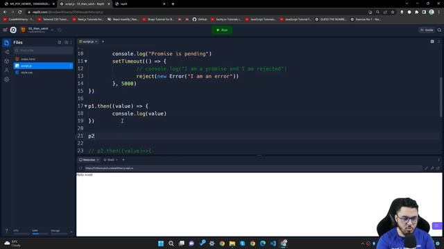This screenshot has width=444, height=249.
Task: Open the purple chat bubble button
Action: coord(436,226)
